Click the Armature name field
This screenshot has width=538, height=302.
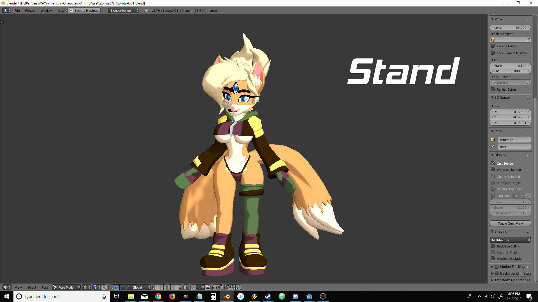pyautogui.click(x=514, y=140)
